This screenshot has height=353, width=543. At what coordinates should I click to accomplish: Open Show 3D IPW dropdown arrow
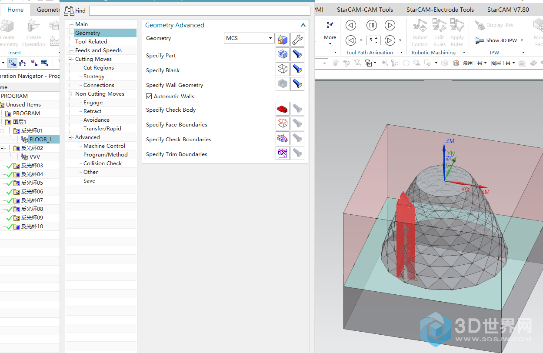tap(522, 40)
